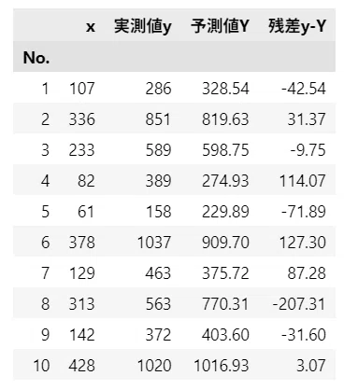This screenshot has width=344, height=390.
Task: Select residual value 3.07
Action: (x=311, y=366)
